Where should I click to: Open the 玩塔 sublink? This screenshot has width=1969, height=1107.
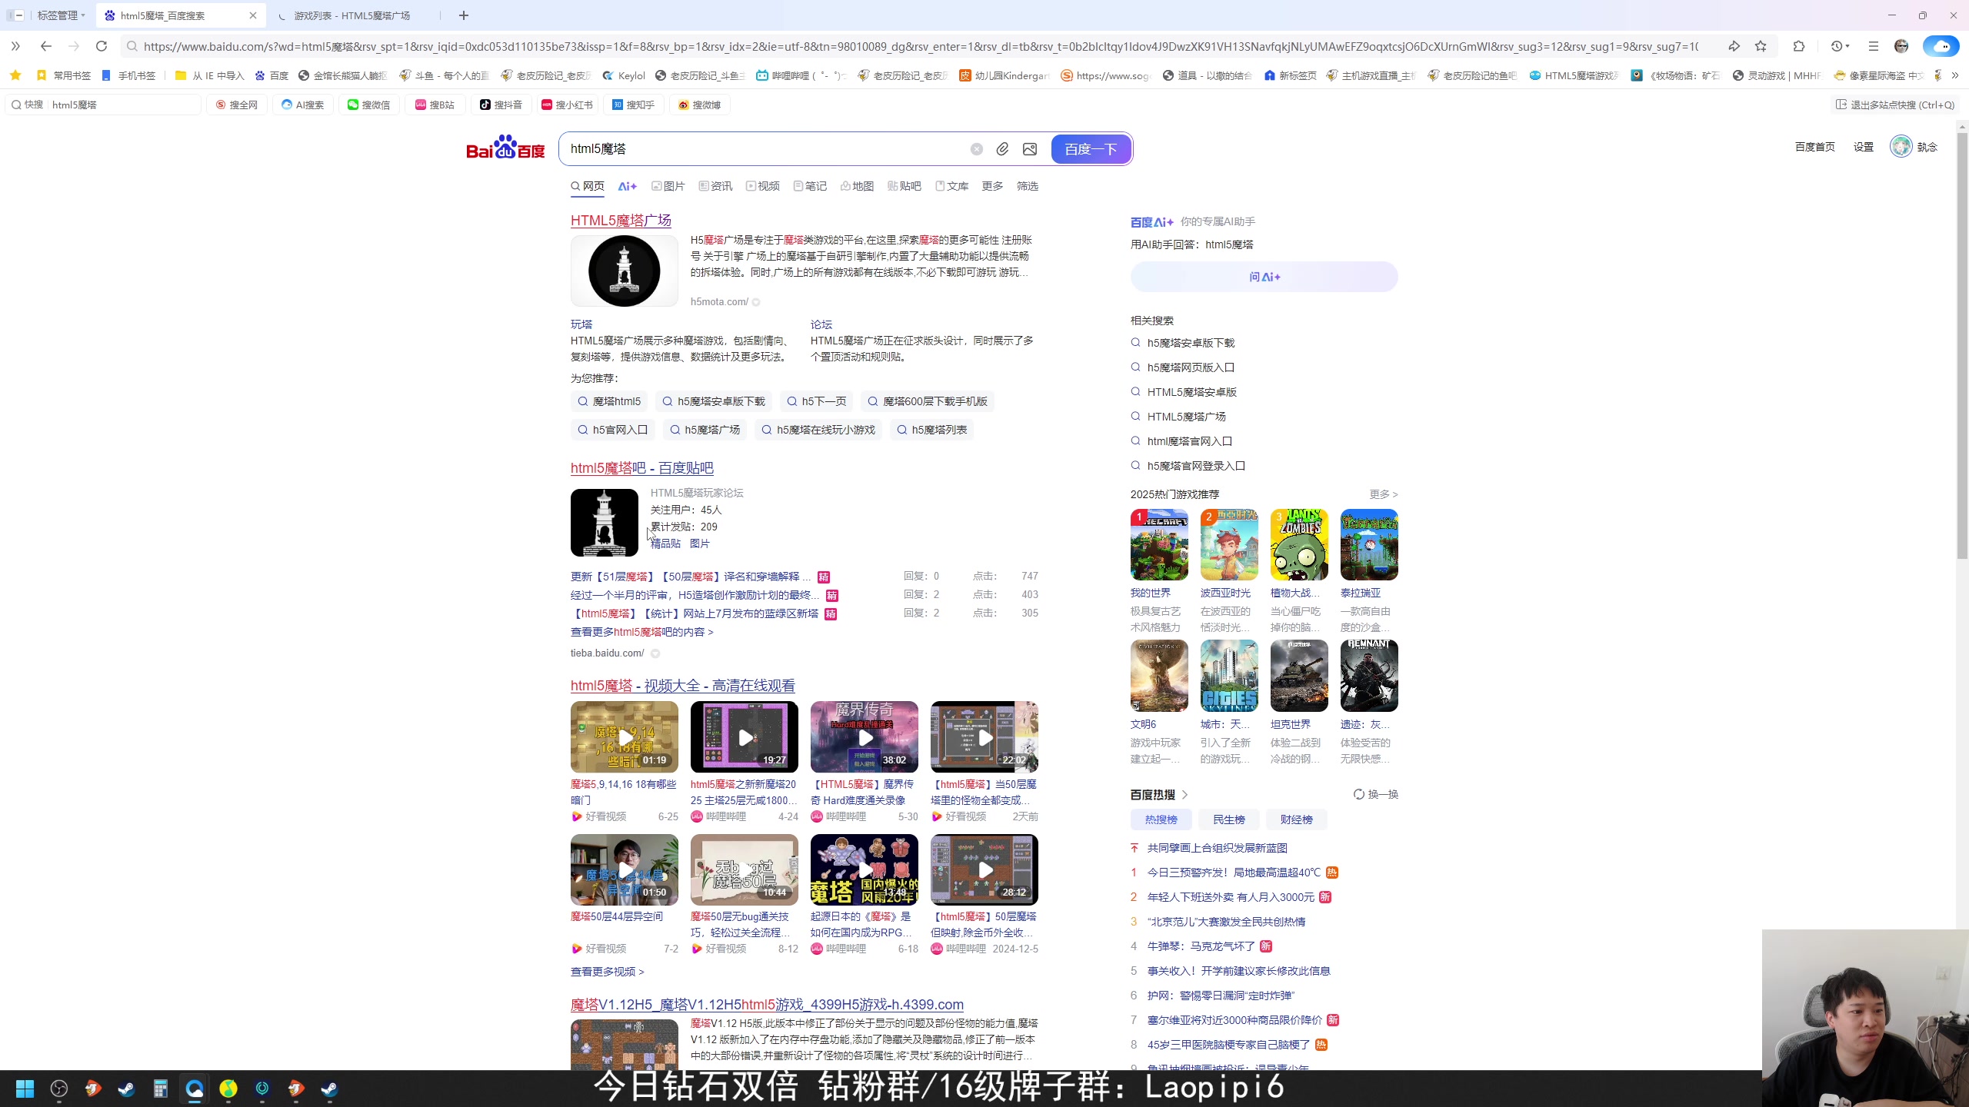coord(581,324)
